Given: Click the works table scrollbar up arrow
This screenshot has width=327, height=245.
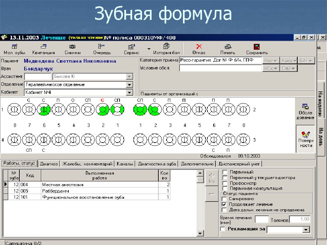Looking at the screenshot, I should tap(200, 173).
